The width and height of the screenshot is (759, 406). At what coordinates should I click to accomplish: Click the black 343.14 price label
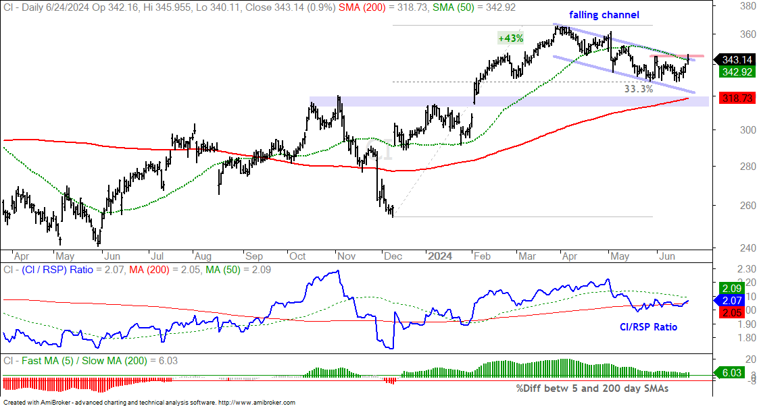click(736, 59)
